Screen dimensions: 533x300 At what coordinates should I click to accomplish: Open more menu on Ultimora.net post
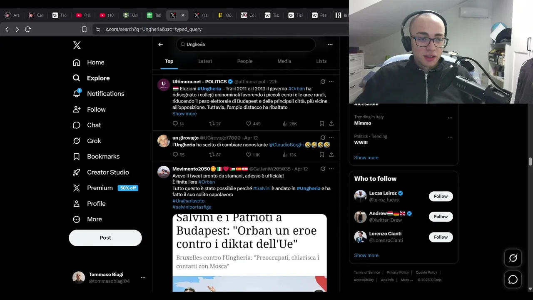click(x=331, y=82)
